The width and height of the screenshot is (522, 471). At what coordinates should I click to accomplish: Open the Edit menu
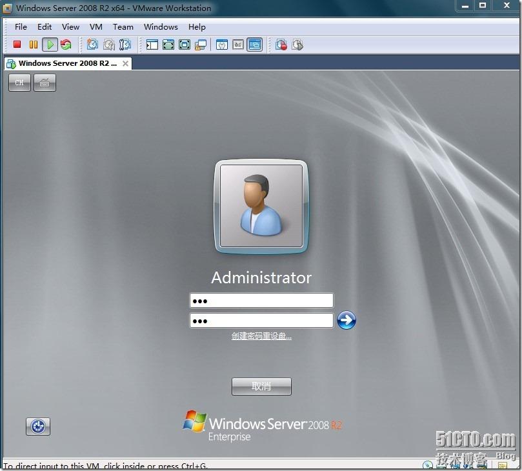45,27
